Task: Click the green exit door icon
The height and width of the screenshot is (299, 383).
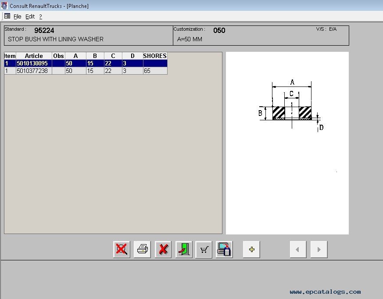Action: pos(184,249)
